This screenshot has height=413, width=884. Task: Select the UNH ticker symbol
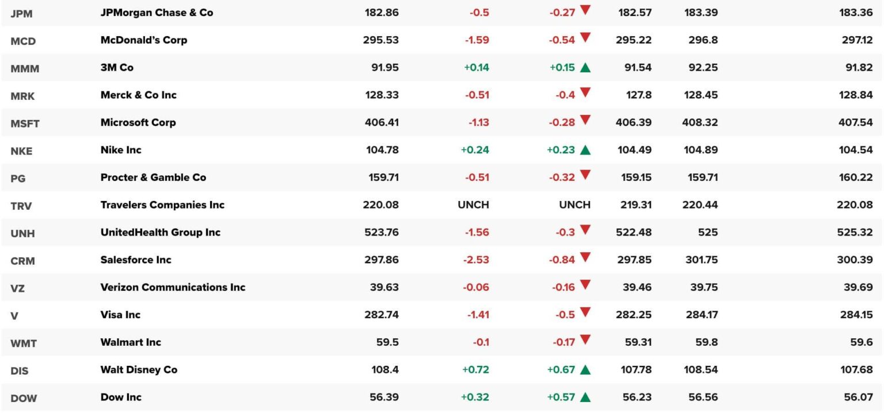[23, 234]
